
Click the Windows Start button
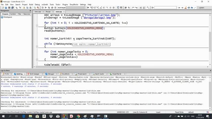coord(3,116)
